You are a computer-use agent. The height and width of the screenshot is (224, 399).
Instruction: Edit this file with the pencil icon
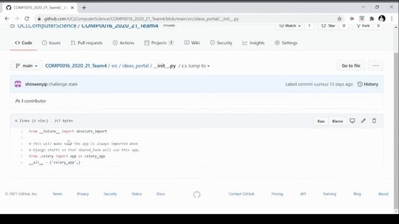[x=363, y=121]
